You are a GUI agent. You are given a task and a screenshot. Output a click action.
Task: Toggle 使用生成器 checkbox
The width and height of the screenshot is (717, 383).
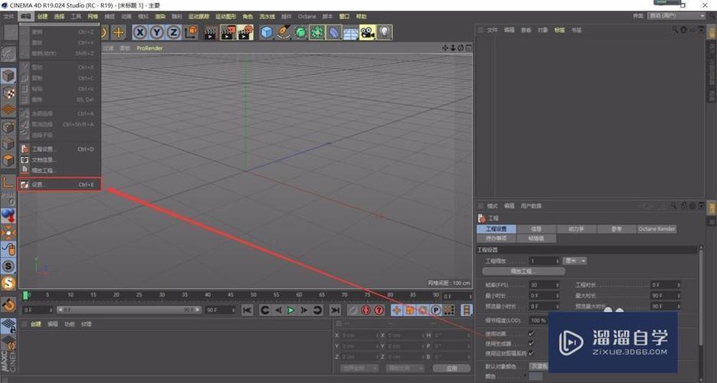(x=532, y=343)
